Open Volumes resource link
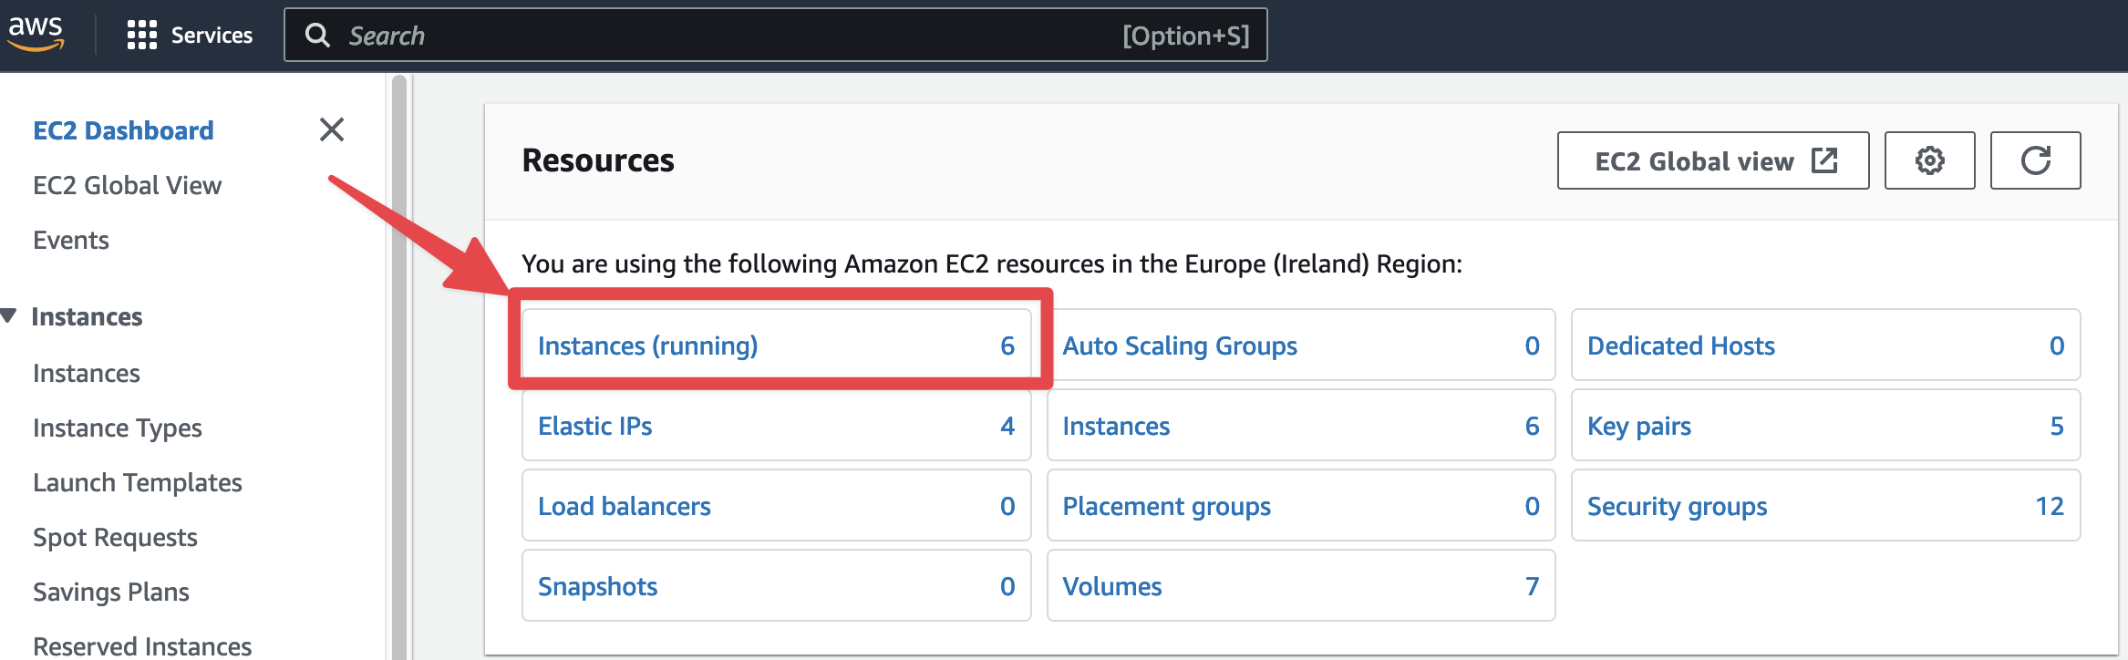The image size is (2128, 660). click(1112, 586)
